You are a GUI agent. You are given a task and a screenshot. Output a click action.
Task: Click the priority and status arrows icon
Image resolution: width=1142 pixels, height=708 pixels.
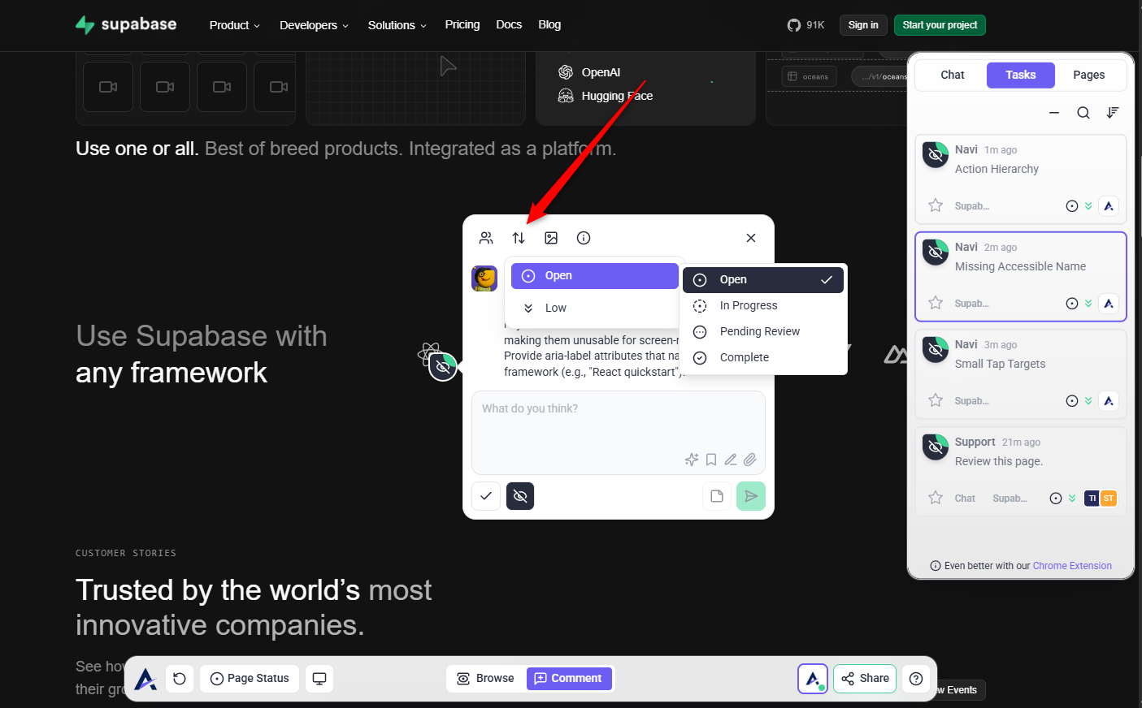click(x=519, y=238)
